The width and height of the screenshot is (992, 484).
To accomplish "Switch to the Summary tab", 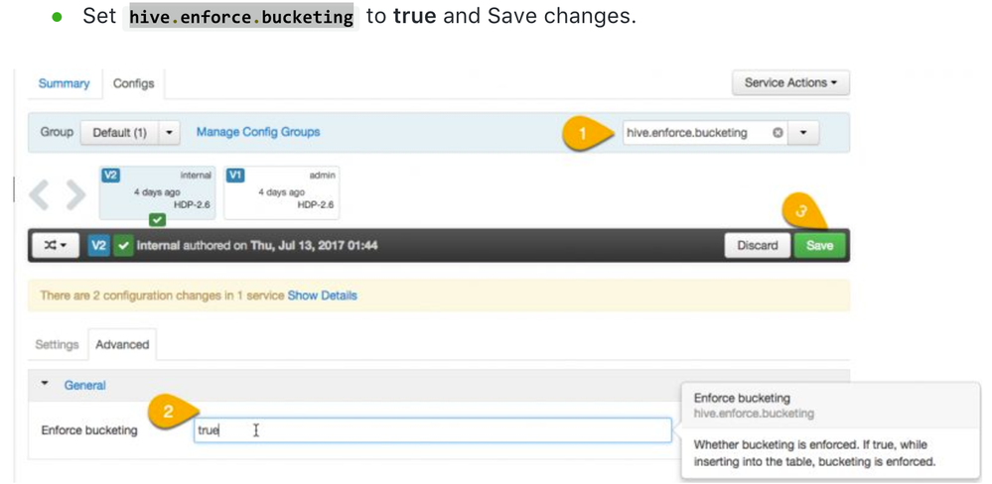I will (x=64, y=83).
